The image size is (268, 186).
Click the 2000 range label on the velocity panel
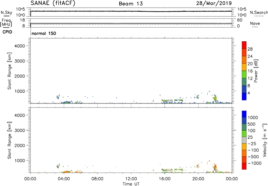pos(19,145)
